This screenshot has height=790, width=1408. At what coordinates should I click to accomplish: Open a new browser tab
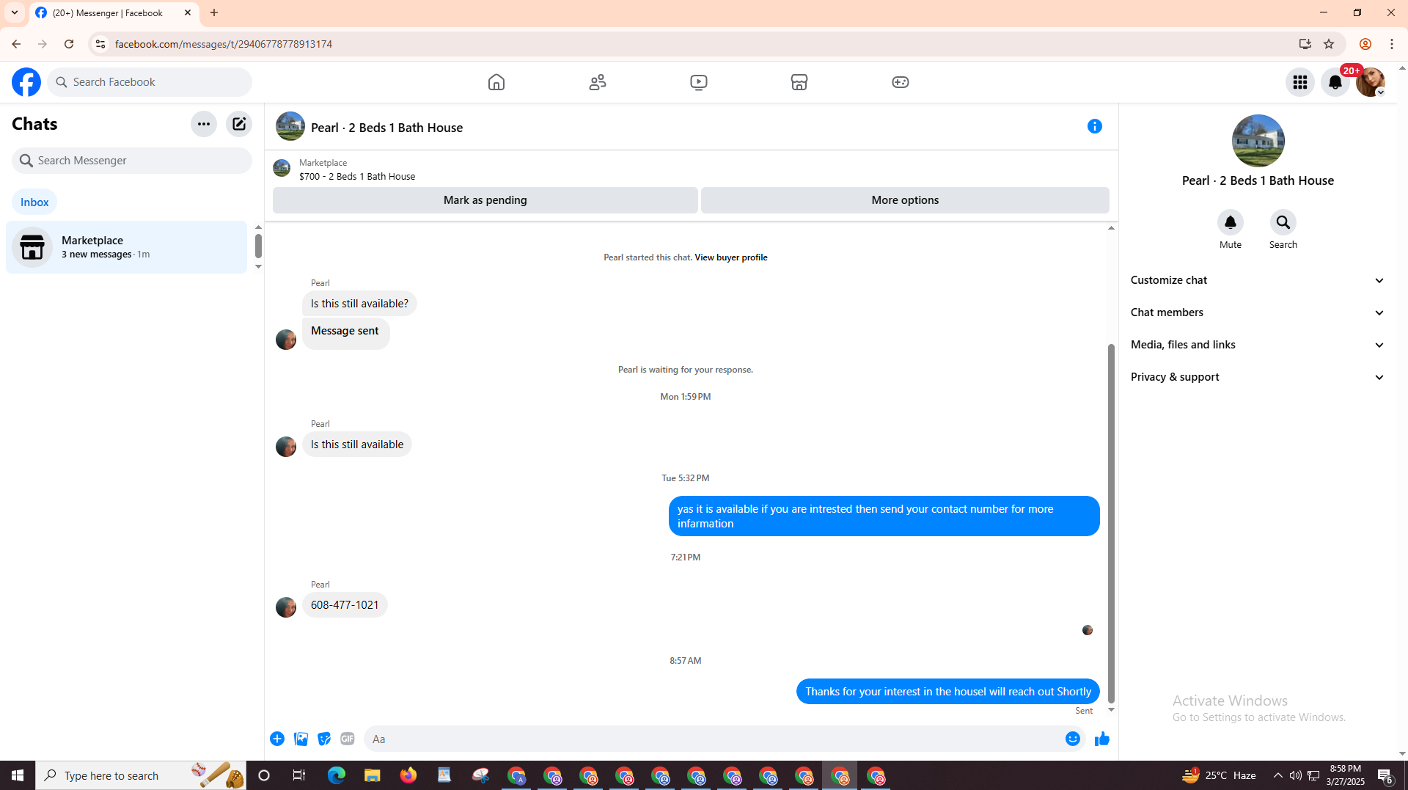[214, 12]
